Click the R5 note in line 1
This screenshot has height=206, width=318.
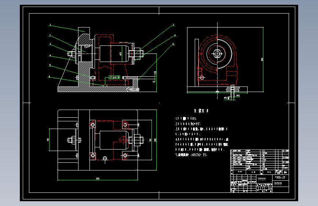pyautogui.click(x=194, y=119)
